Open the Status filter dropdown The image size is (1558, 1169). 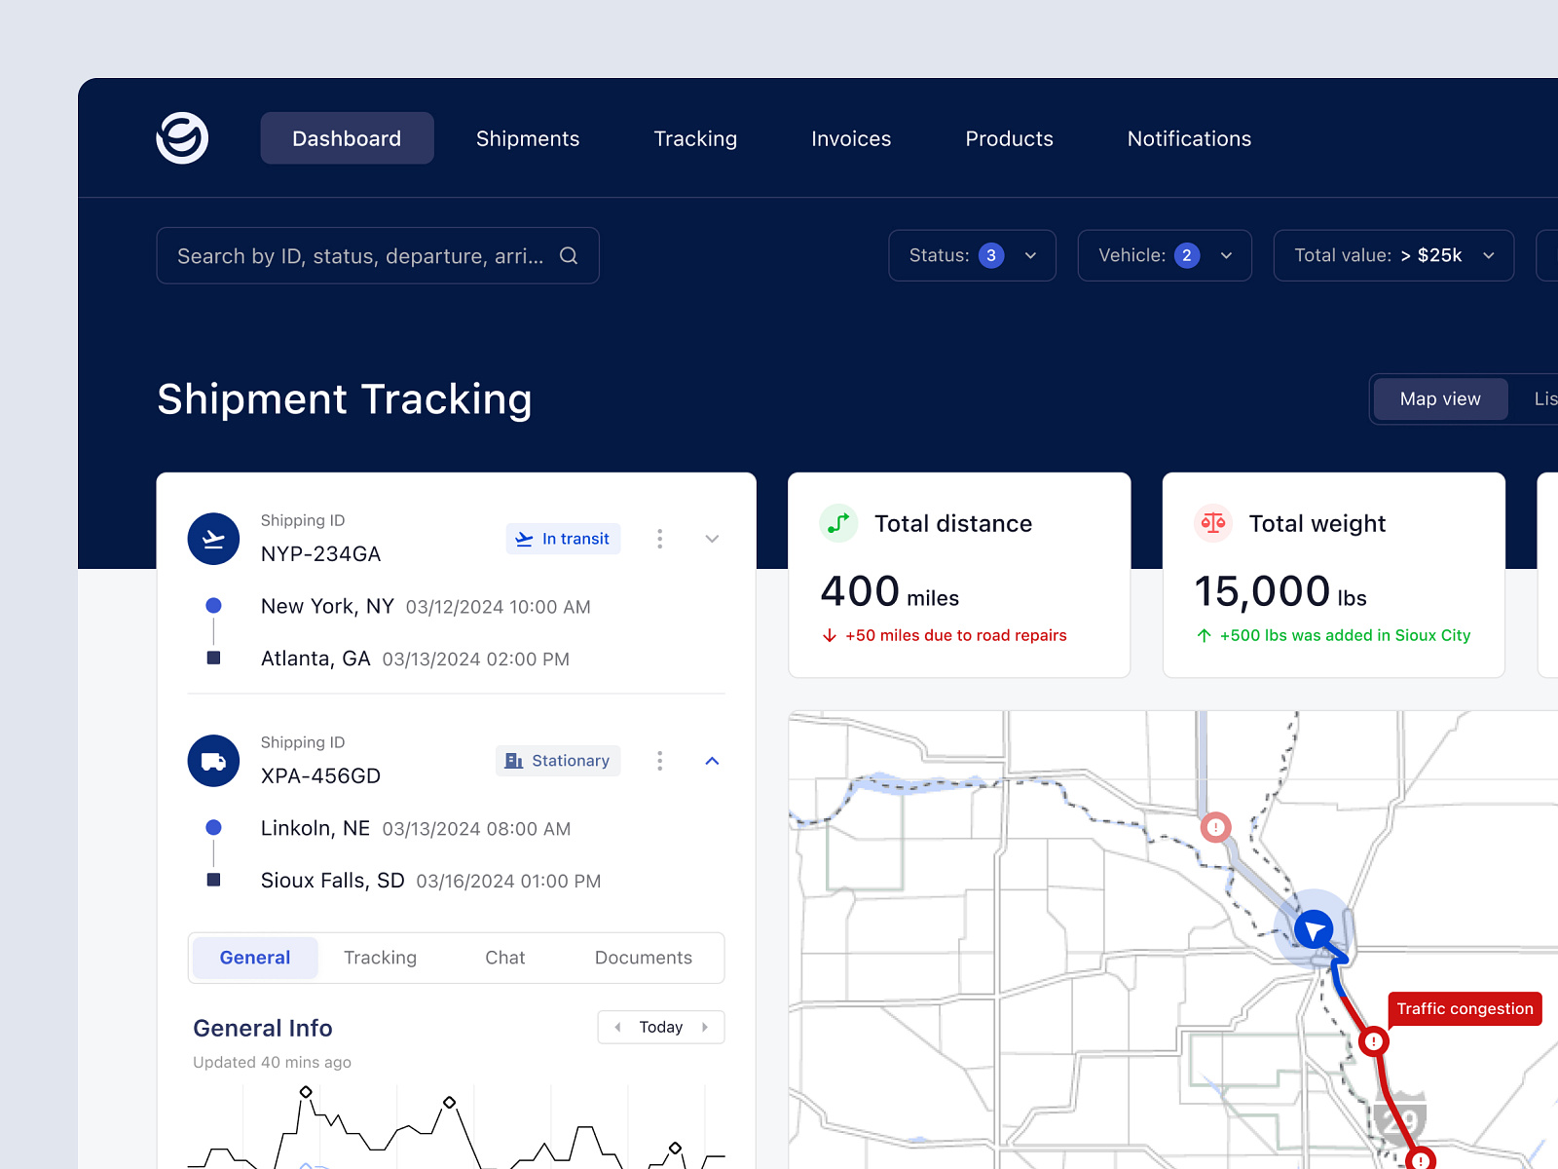[971, 255]
